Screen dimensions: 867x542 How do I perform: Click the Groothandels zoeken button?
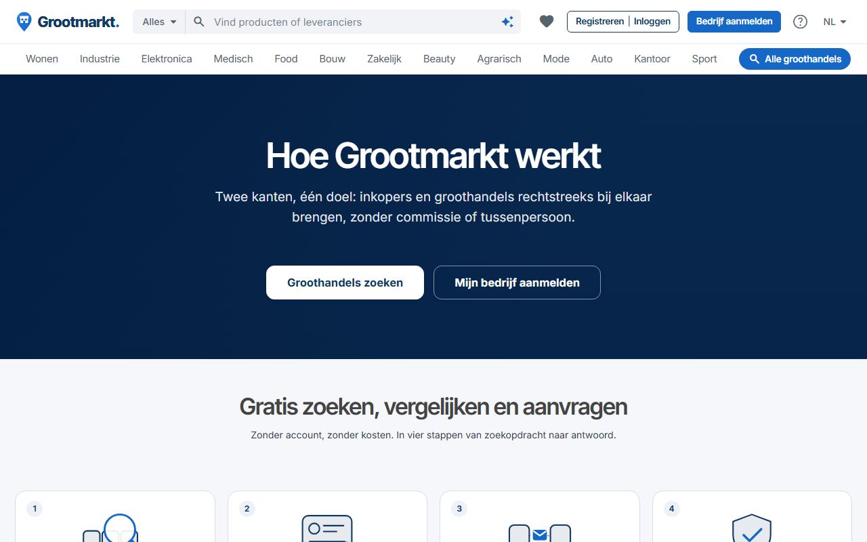[x=345, y=283]
